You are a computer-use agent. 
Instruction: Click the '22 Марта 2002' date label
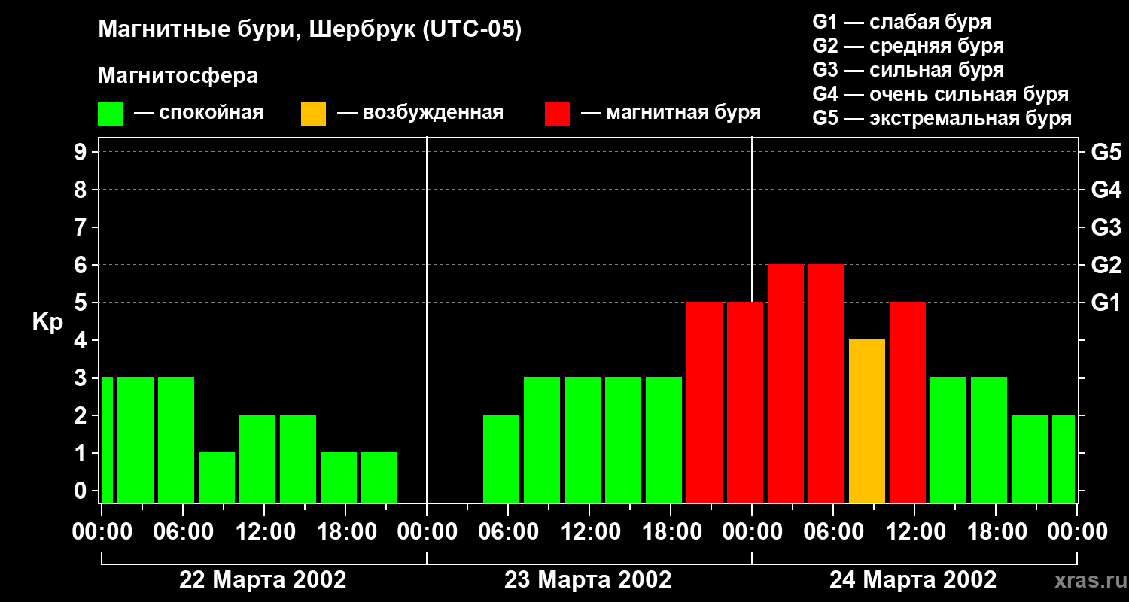click(x=263, y=579)
